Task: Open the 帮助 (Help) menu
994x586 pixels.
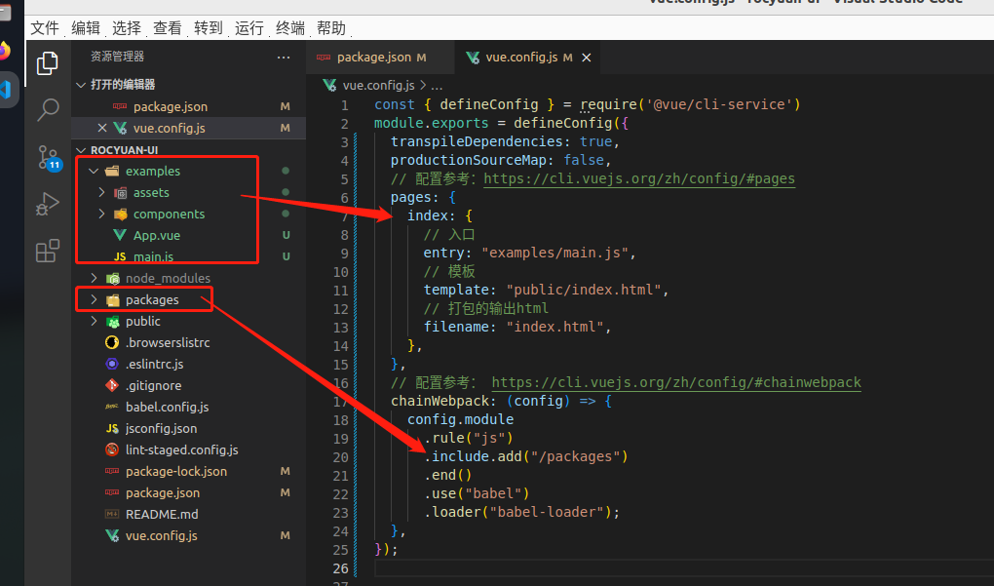Action: (331, 28)
